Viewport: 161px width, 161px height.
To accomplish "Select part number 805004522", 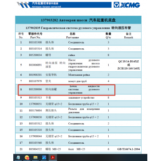I will point(35,149).
